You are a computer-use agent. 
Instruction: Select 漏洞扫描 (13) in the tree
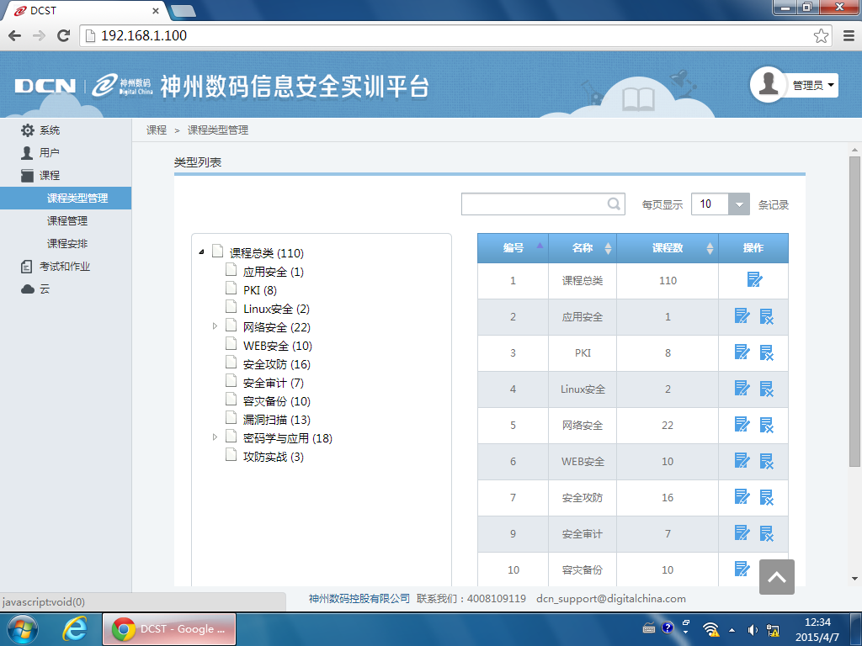coord(276,420)
